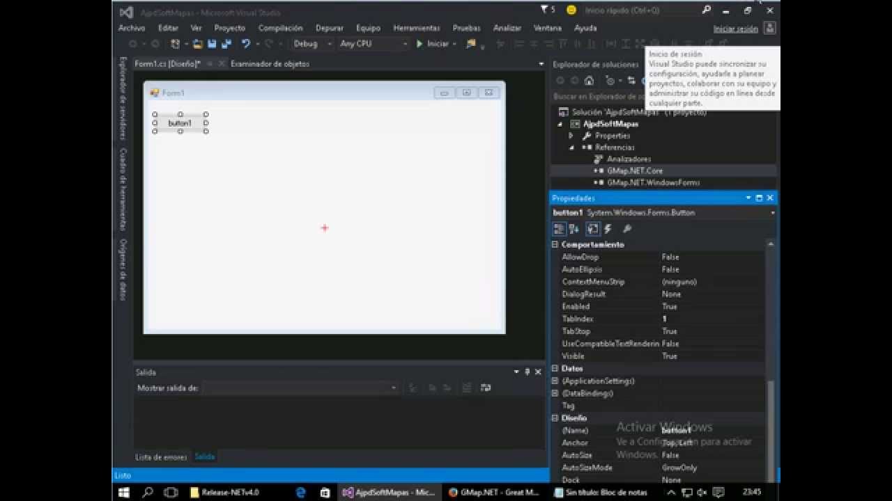Collapse the Diseño property category
This screenshot has height=501, width=892.
[555, 418]
